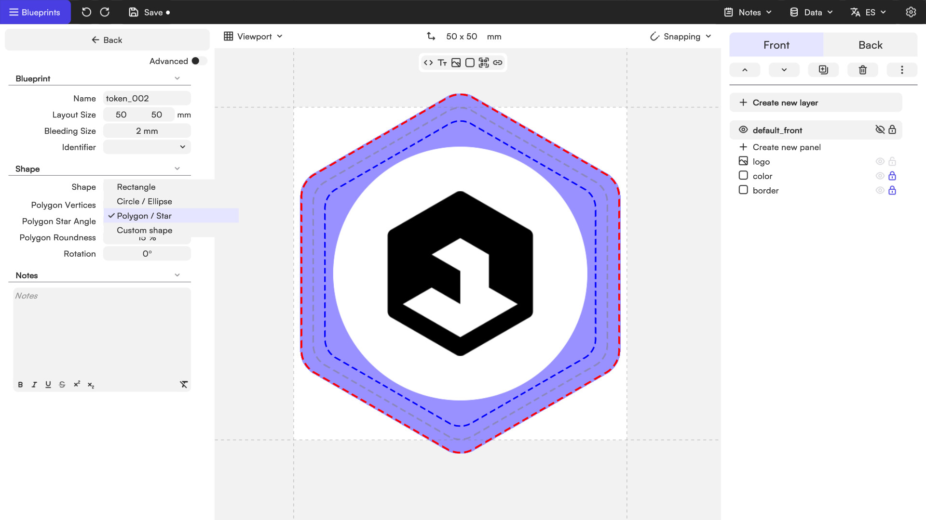The height and width of the screenshot is (520, 926).
Task: Select the text tool on the canvas toolbar
Action: 442,63
